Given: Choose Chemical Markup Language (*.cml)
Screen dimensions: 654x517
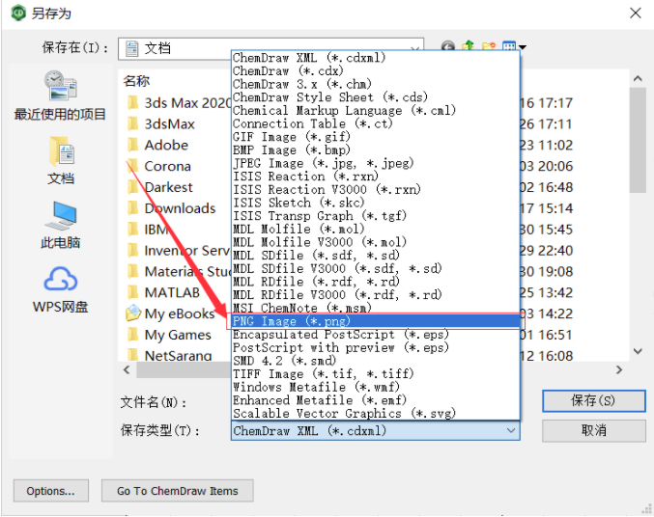Looking at the screenshot, I should 376,110.
